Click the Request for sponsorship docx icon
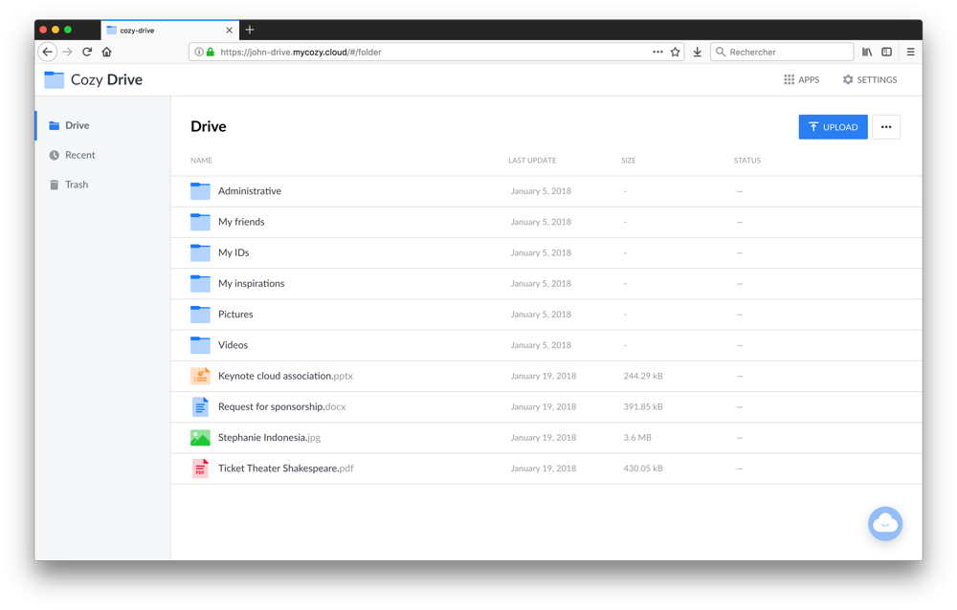The width and height of the screenshot is (957, 610). point(200,407)
